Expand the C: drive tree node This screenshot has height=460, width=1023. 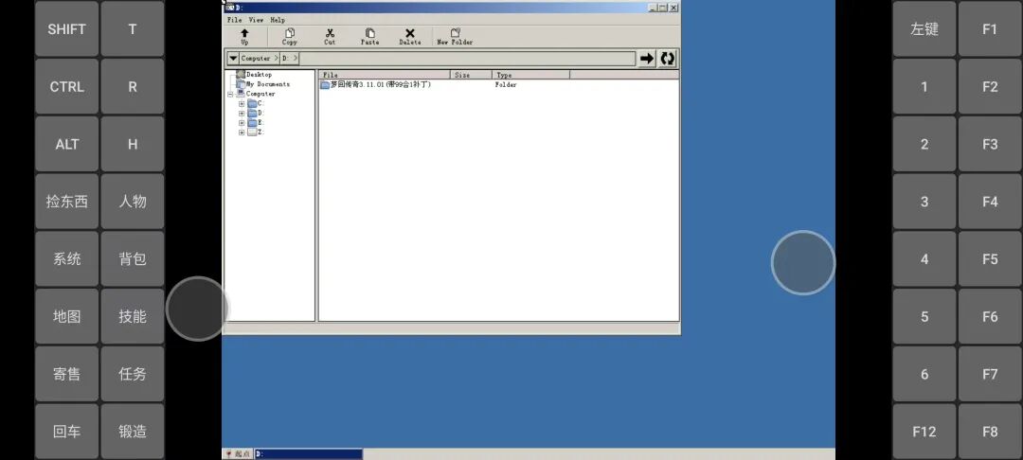242,103
